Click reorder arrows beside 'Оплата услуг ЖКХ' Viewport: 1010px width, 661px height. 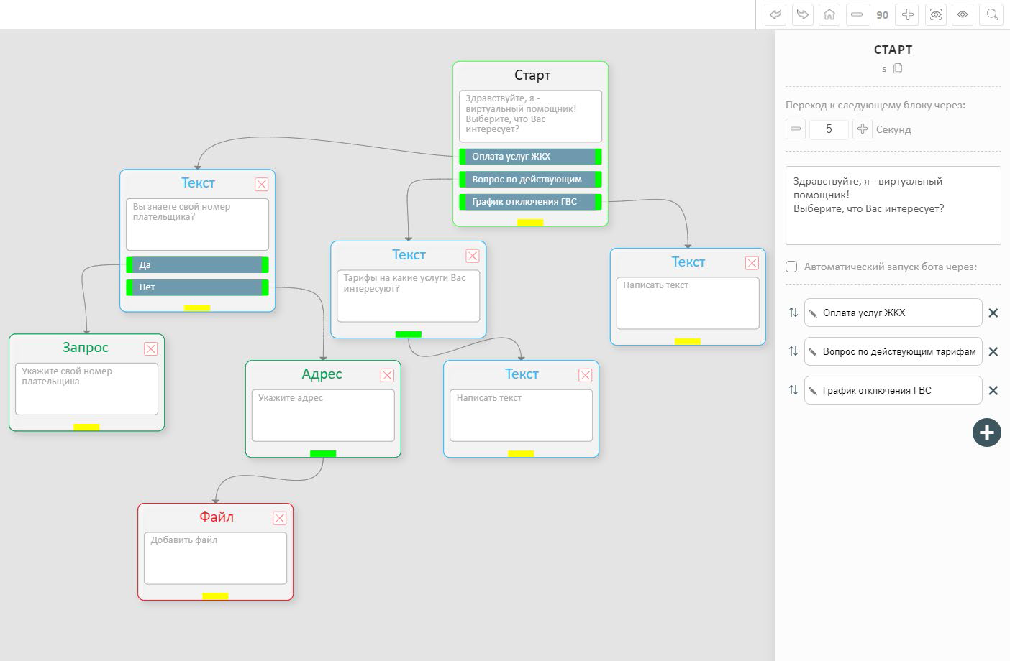[x=793, y=313]
